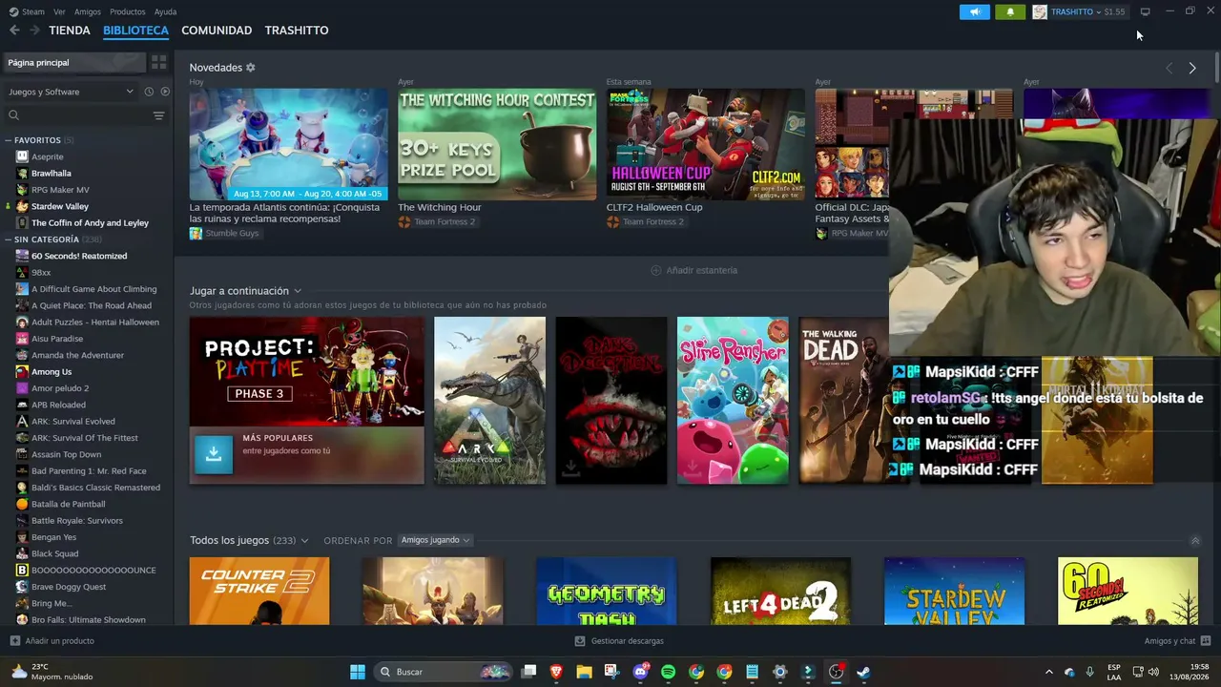Open Brave browser from taskbar

pyautogui.click(x=556, y=672)
